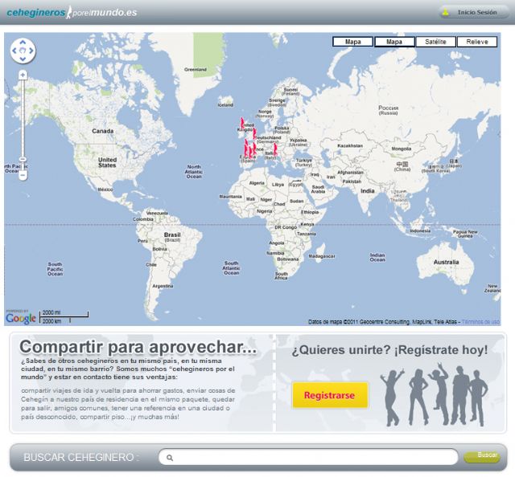Click the person marker over Italy
The width and height of the screenshot is (515, 477).
click(275, 149)
